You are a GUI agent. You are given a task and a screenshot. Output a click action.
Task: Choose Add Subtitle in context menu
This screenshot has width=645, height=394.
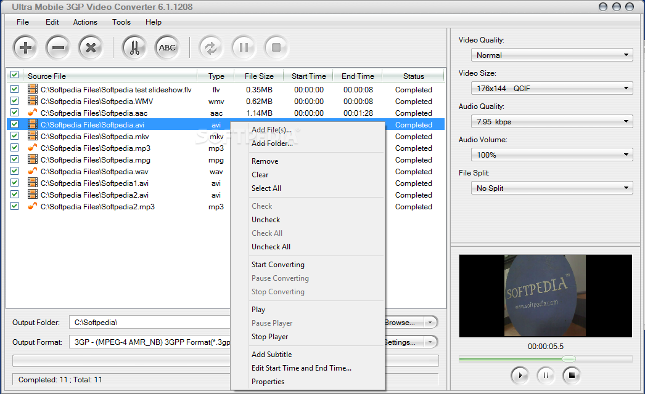tap(308, 355)
